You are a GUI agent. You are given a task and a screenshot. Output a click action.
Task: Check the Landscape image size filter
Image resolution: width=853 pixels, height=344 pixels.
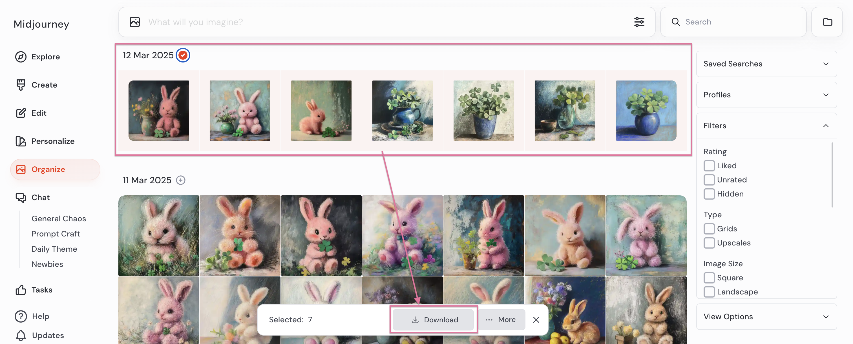point(709,292)
